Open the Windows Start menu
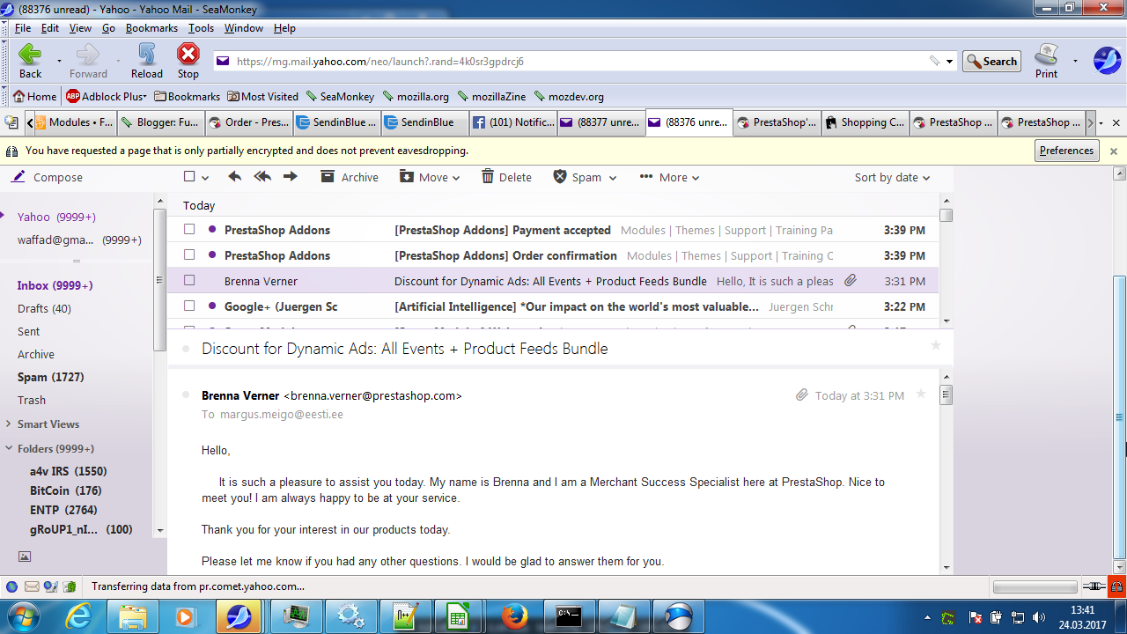The image size is (1127, 634). [24, 616]
